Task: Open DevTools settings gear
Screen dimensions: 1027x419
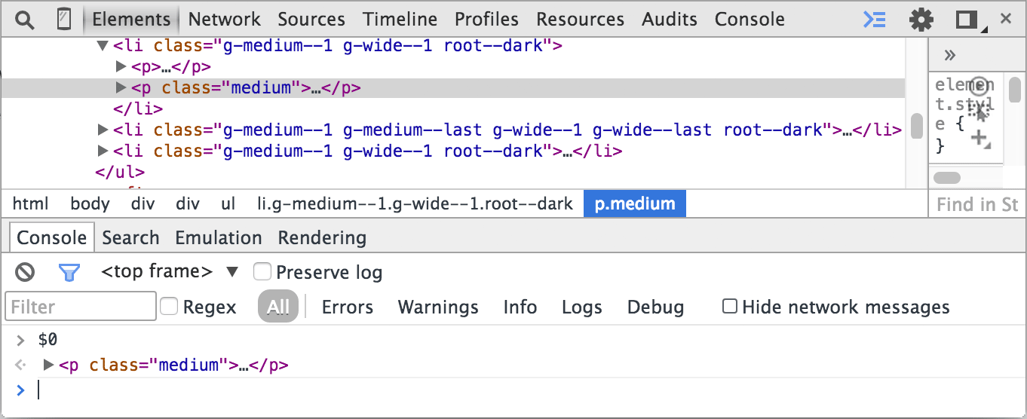Action: pos(921,20)
